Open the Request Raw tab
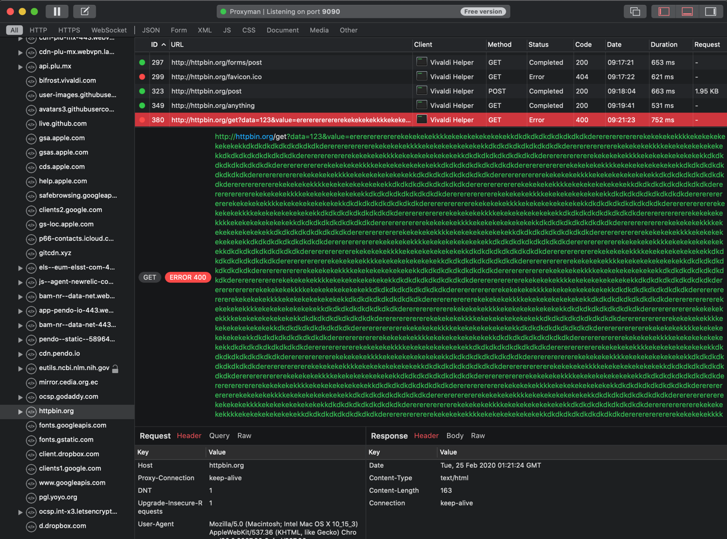727x539 pixels. 245,435
